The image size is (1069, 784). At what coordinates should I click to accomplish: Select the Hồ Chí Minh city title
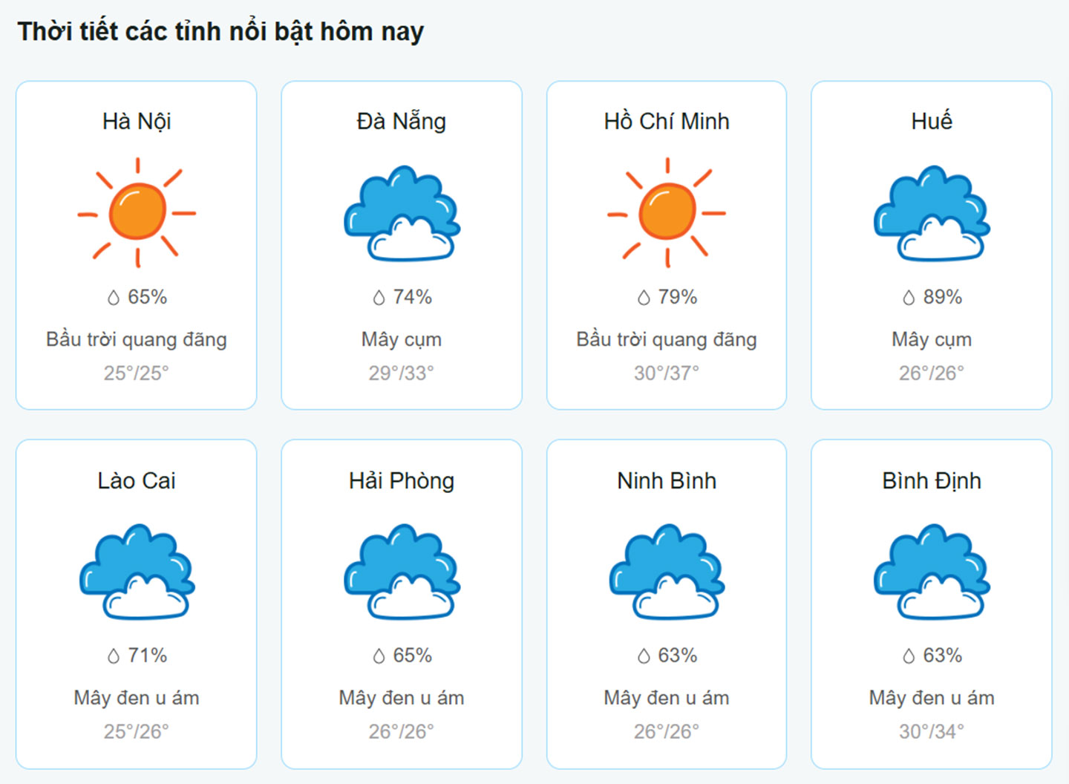[667, 121]
